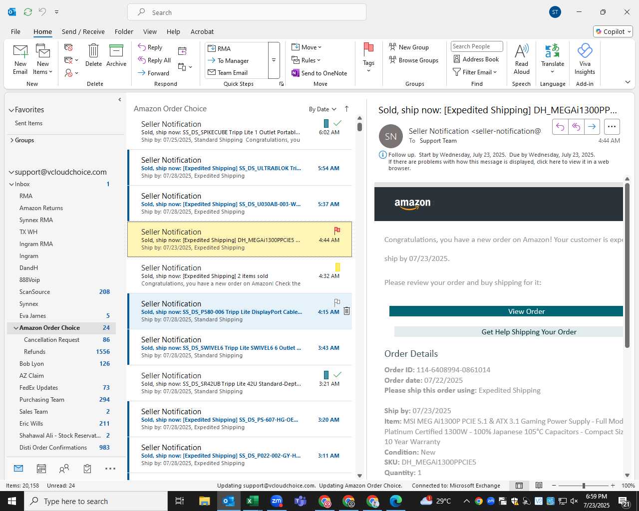Click the reading pane Reply All icon
639x511 pixels.
pyautogui.click(x=576, y=127)
